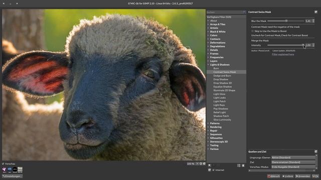Select the Shadow Patch filter

click(x=221, y=116)
